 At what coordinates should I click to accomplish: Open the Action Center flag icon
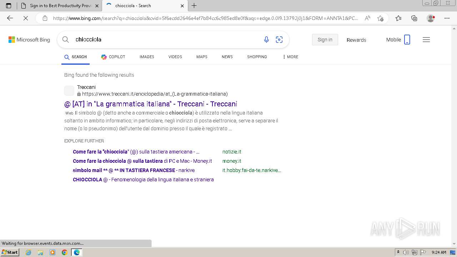click(x=423, y=252)
